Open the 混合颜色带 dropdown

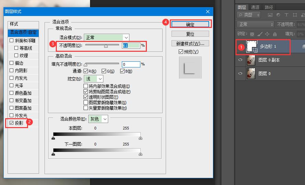(x=98, y=119)
